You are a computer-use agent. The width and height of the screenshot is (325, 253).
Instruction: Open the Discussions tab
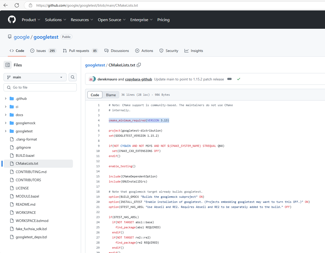tap(117, 51)
